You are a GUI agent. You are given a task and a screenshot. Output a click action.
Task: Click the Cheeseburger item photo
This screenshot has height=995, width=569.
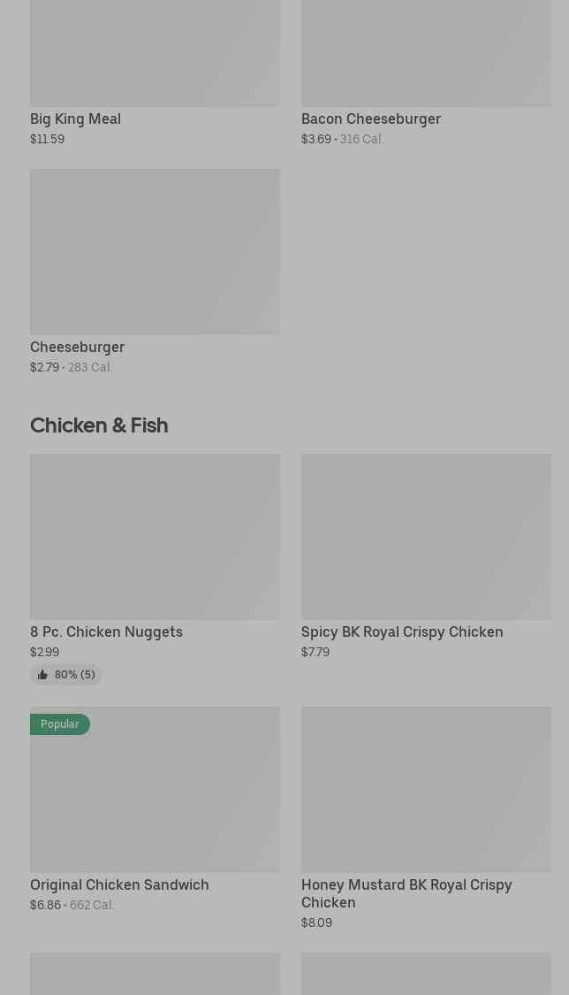155,251
